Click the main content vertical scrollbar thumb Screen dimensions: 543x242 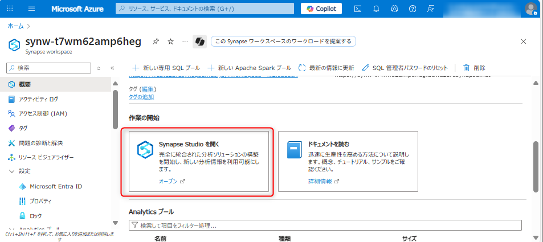click(x=536, y=166)
